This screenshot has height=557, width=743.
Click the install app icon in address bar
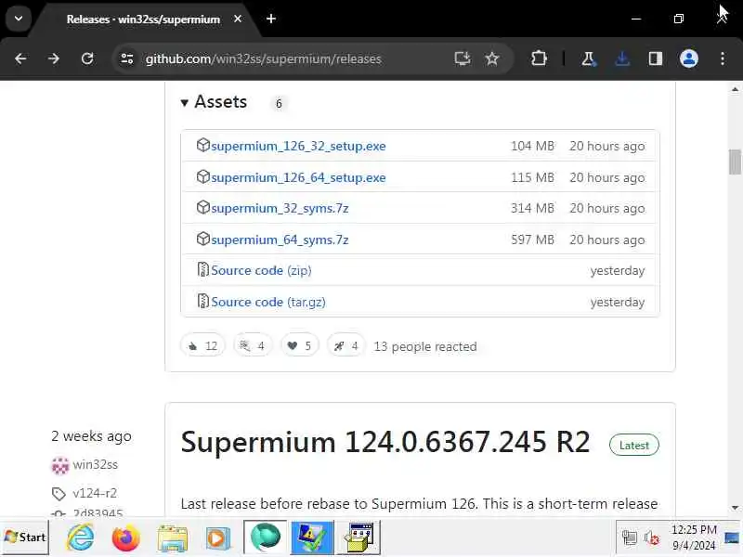pyautogui.click(x=462, y=58)
